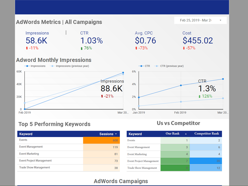Click Event Management in Top 5 keywords

pyautogui.click(x=31, y=147)
